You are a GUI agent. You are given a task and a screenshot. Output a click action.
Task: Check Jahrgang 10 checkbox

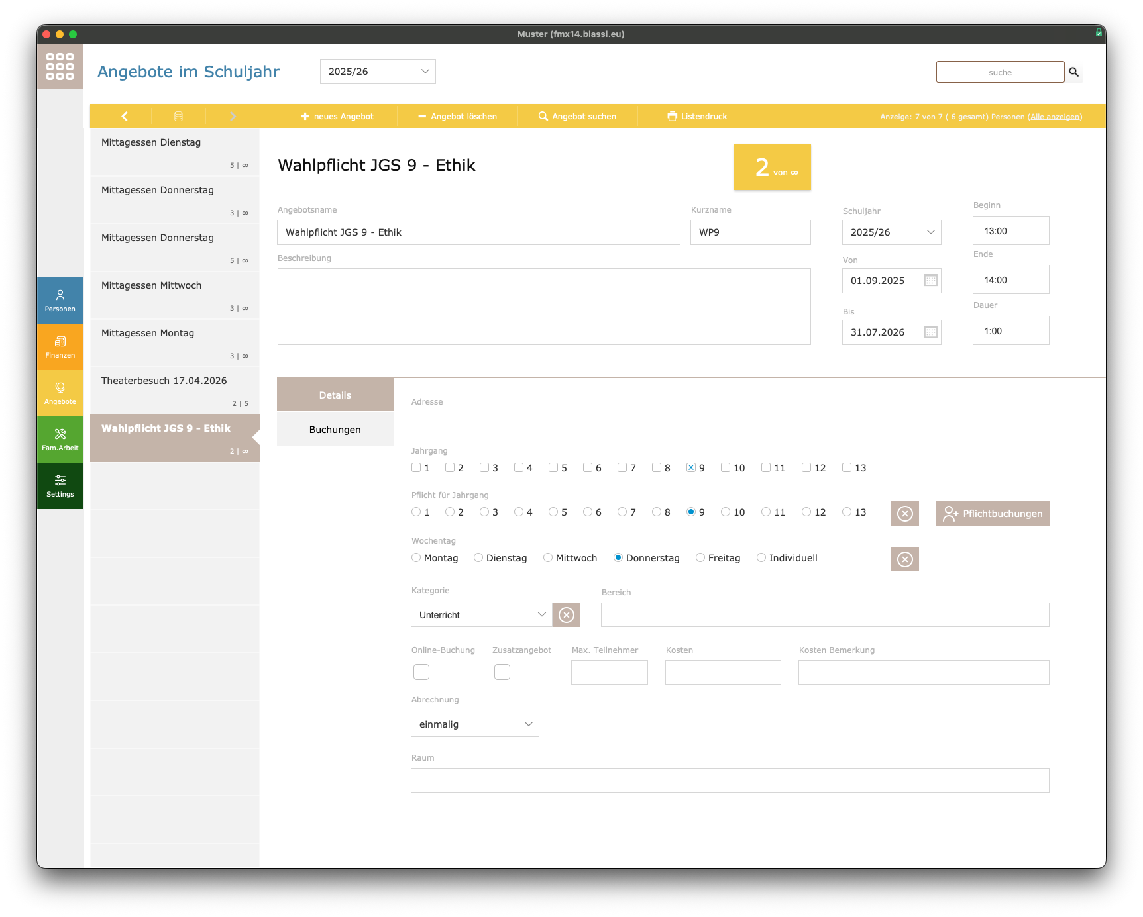[726, 468]
